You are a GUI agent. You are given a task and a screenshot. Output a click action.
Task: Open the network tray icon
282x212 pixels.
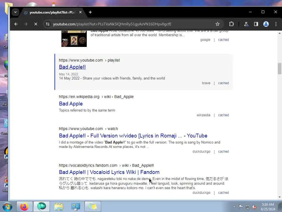[x=248, y=207]
